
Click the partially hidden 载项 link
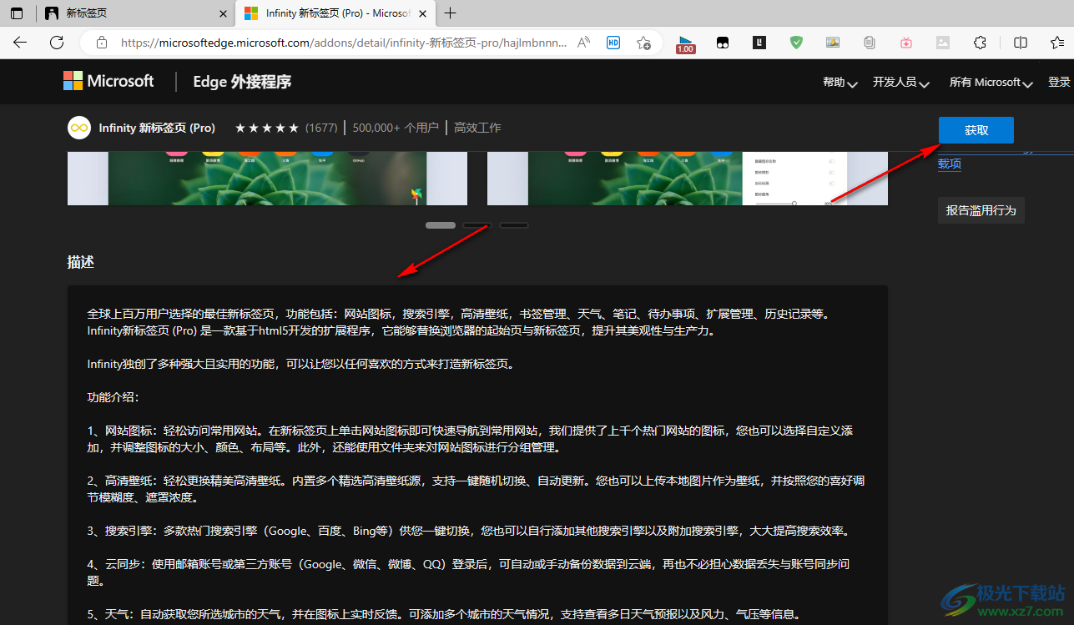coord(950,164)
